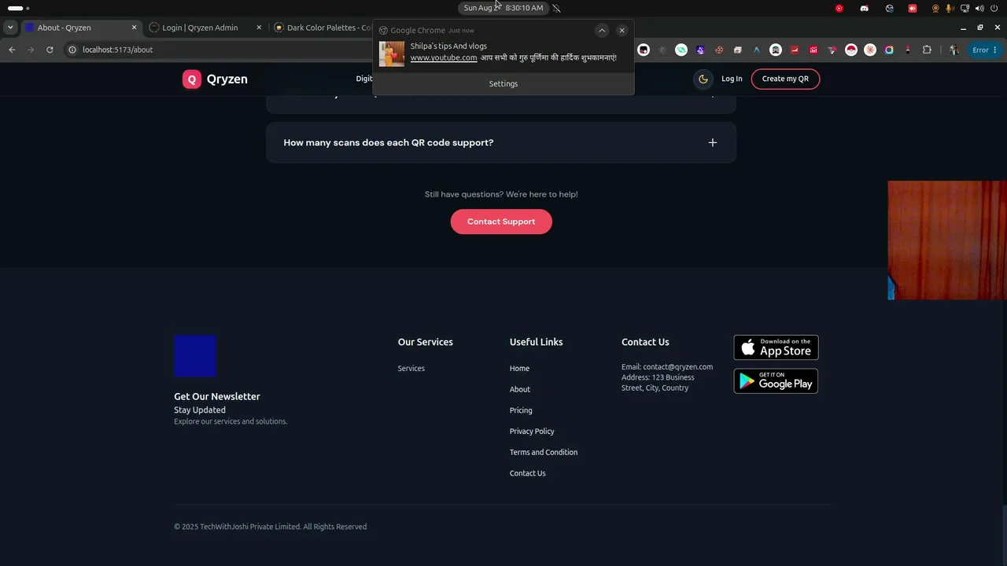This screenshot has height=566, width=1007.
Task: Click the site information icon in address bar
Action: click(x=72, y=50)
